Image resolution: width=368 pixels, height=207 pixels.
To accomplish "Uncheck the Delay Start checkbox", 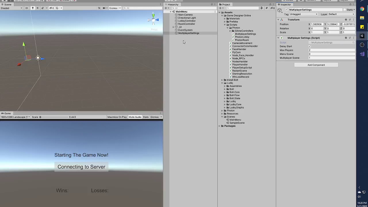I will click(310, 46).
